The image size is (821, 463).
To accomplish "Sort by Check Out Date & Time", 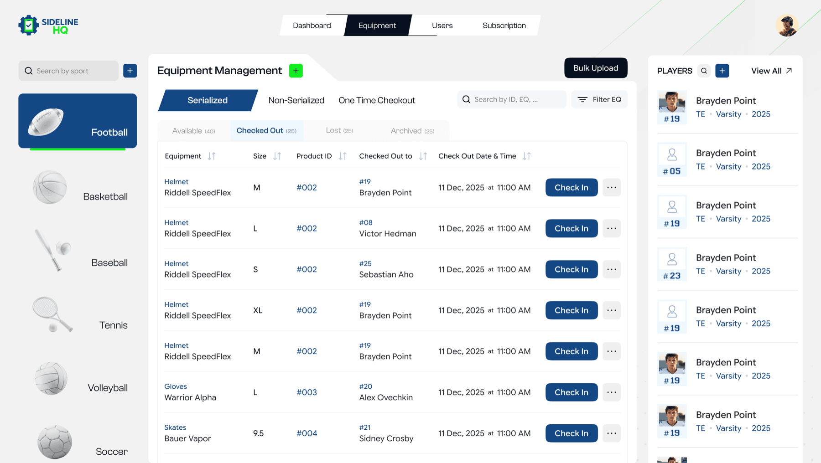I will [x=527, y=156].
